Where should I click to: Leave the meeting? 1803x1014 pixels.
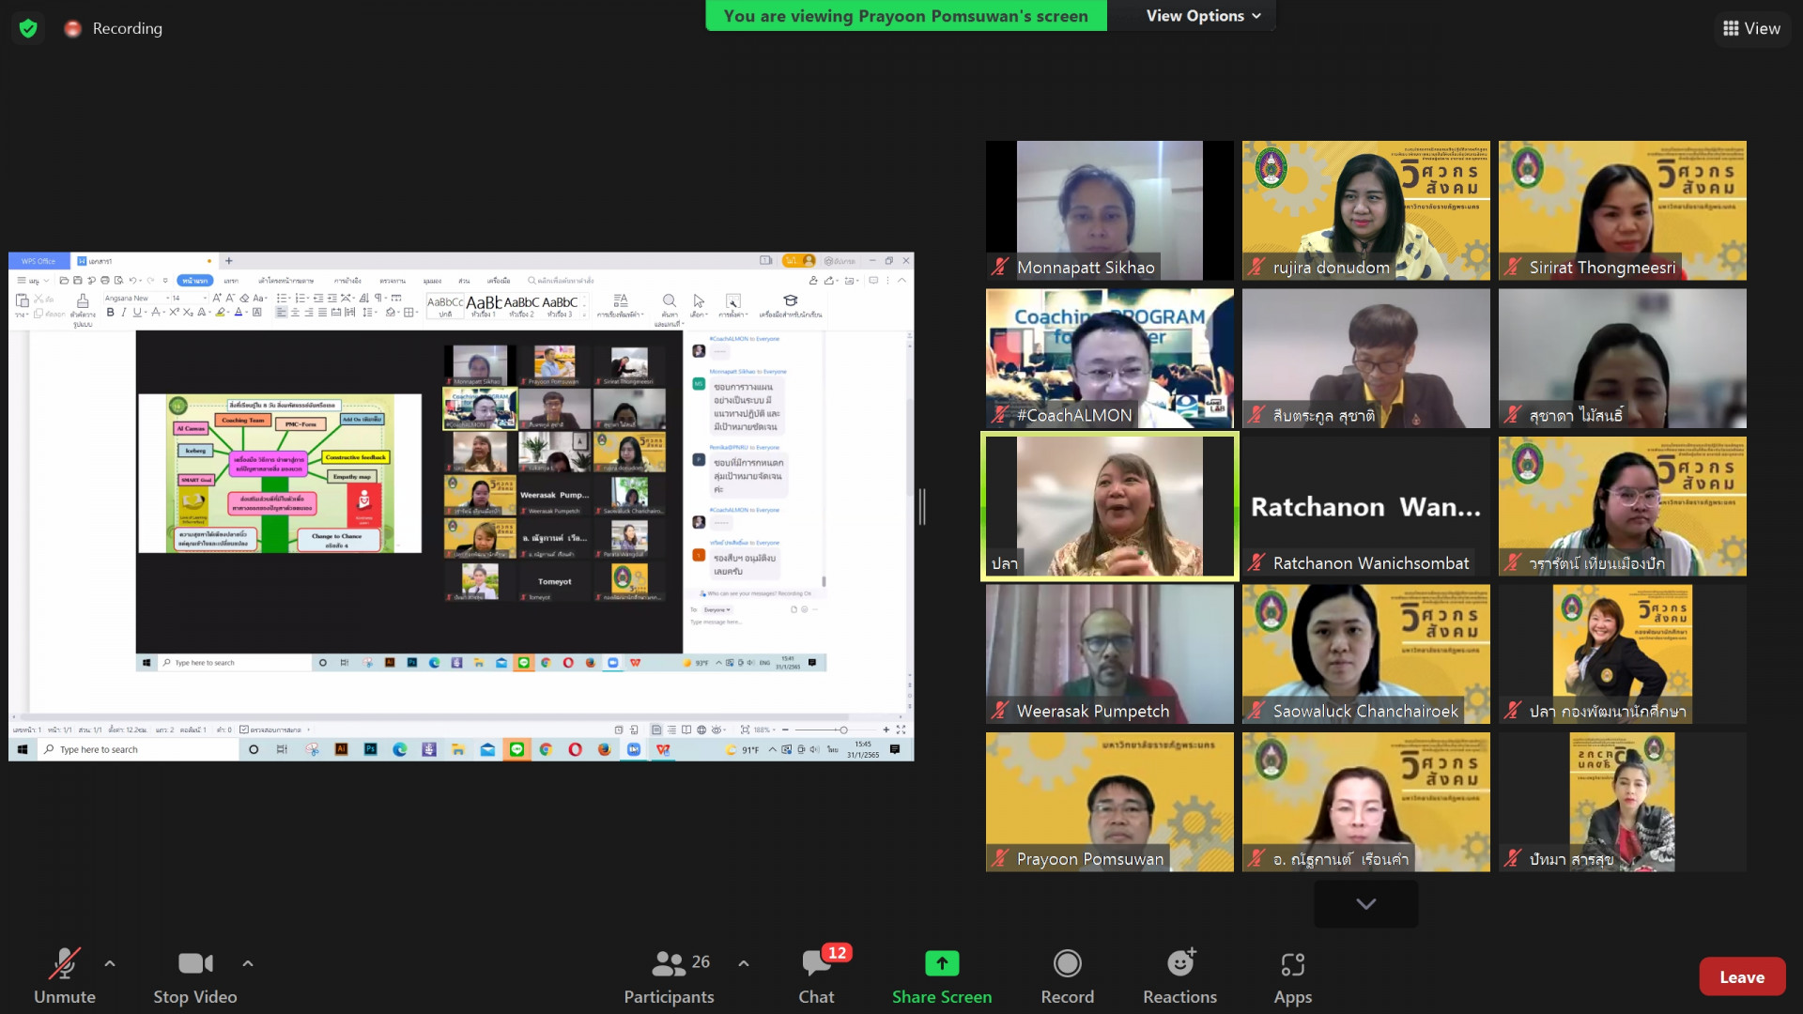(1742, 976)
